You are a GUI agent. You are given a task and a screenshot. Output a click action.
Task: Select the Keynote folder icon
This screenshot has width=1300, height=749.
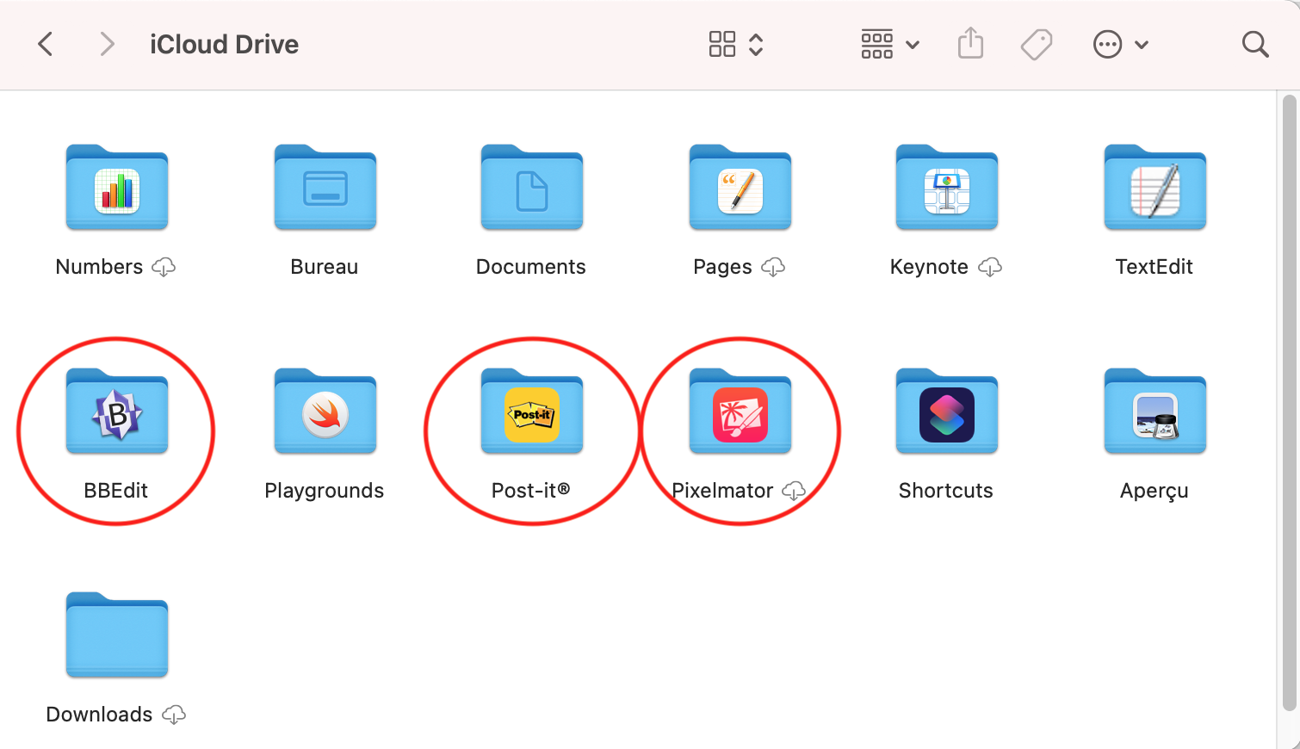click(x=947, y=188)
